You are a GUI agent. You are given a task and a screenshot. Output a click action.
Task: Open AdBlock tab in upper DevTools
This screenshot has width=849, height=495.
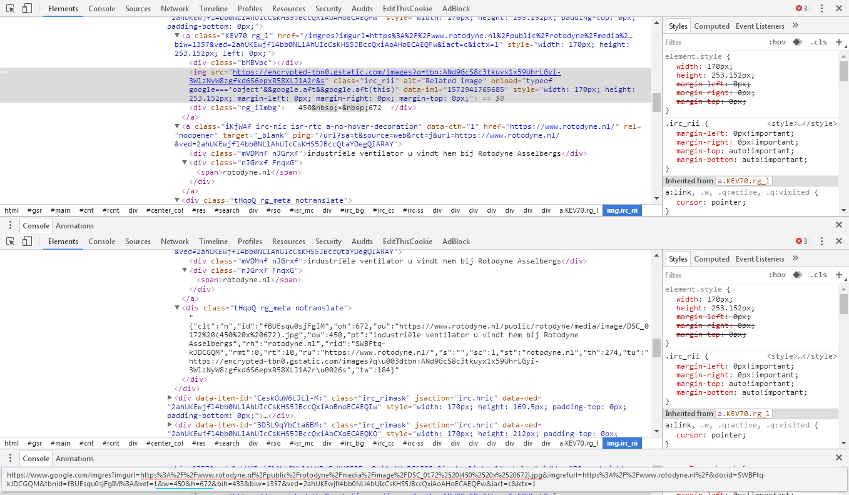[455, 8]
